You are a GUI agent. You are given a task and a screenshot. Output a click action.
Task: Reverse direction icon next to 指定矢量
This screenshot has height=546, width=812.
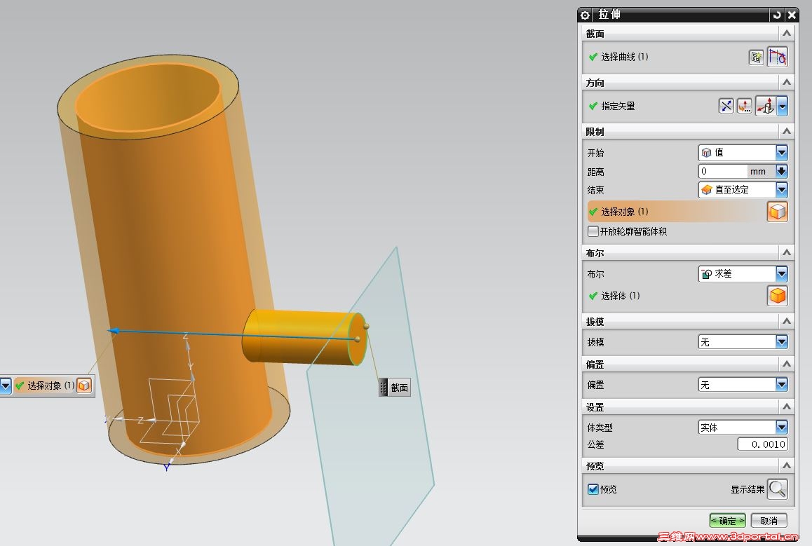pos(726,106)
